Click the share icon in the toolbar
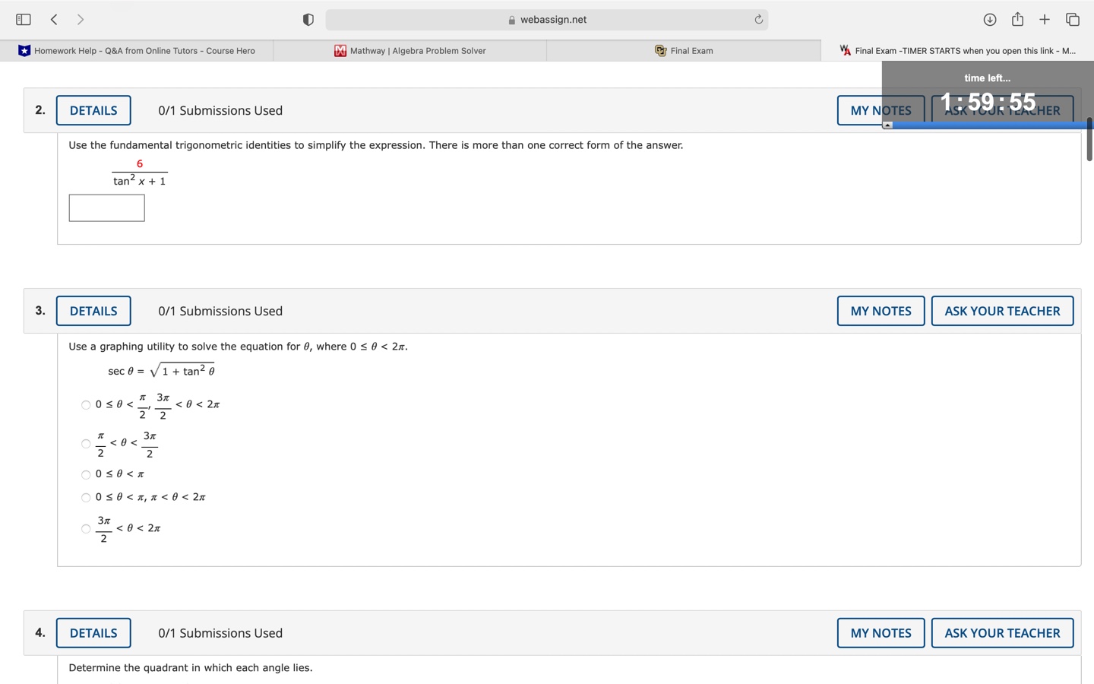Image resolution: width=1094 pixels, height=684 pixels. [1017, 19]
